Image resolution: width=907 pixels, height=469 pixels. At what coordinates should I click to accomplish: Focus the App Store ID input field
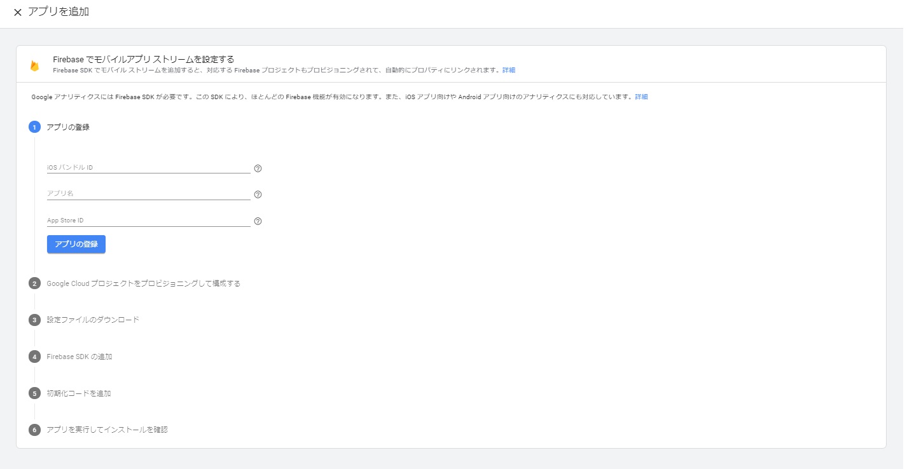point(149,221)
